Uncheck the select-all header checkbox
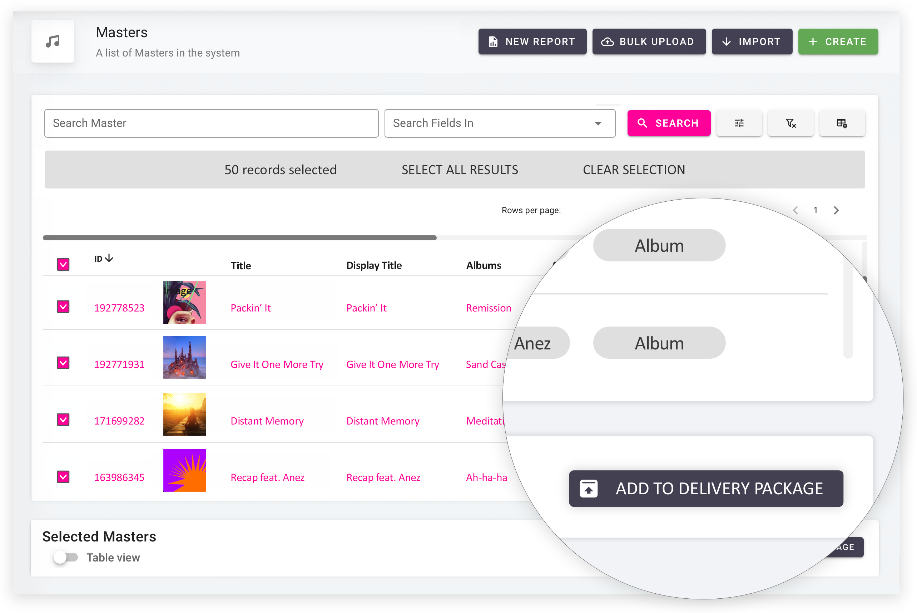 (x=63, y=265)
